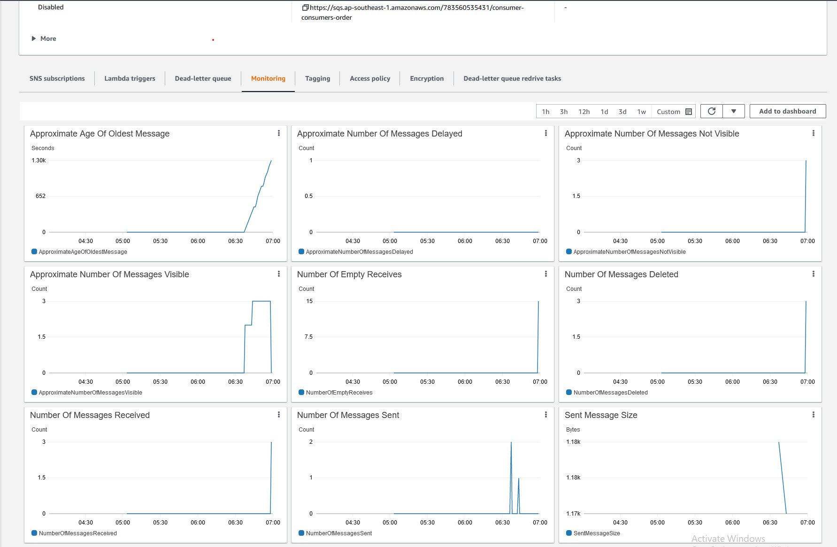837x547 pixels.
Task: Open Custom time range calendar picker
Action: (674, 112)
